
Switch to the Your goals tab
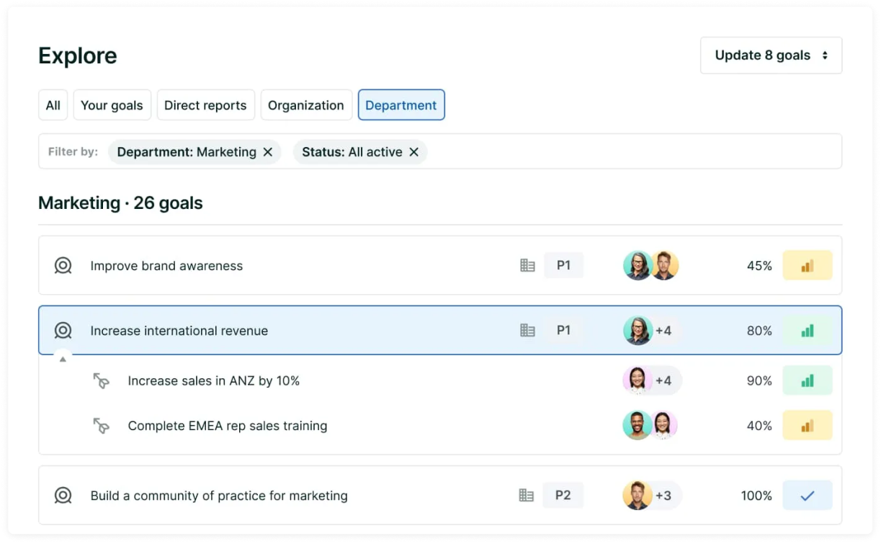coord(112,105)
